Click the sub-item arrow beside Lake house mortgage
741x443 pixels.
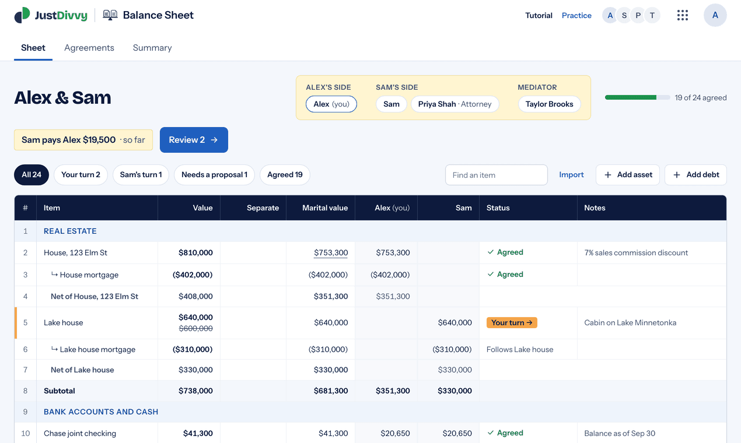click(54, 349)
